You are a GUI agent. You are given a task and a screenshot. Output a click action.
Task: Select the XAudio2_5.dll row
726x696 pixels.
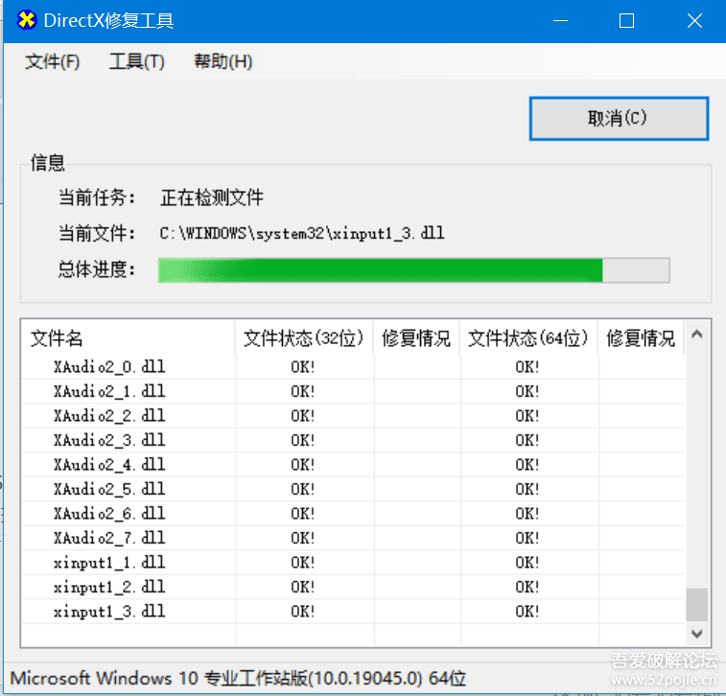coord(353,489)
